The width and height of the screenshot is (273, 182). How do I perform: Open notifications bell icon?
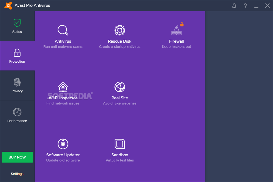pyautogui.click(x=234, y=6)
